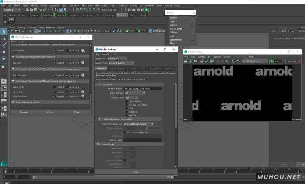Open the Image format dropdown
The image size is (305, 184).
coord(135,93)
